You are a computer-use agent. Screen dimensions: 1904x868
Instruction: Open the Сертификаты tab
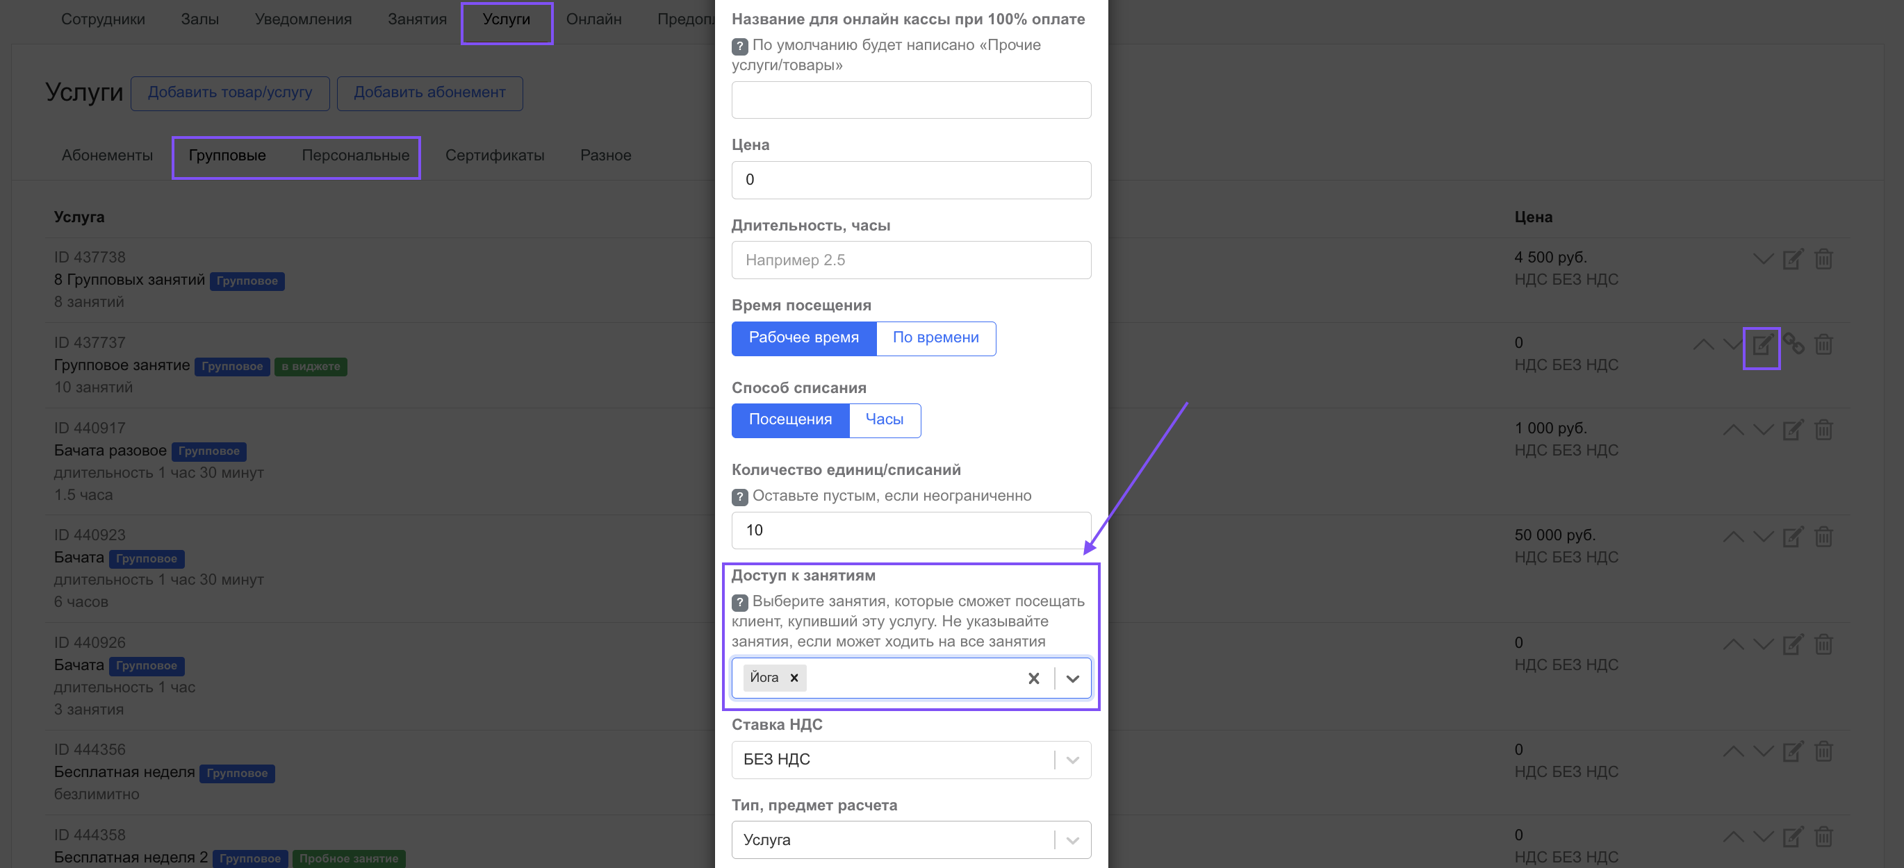tap(495, 155)
